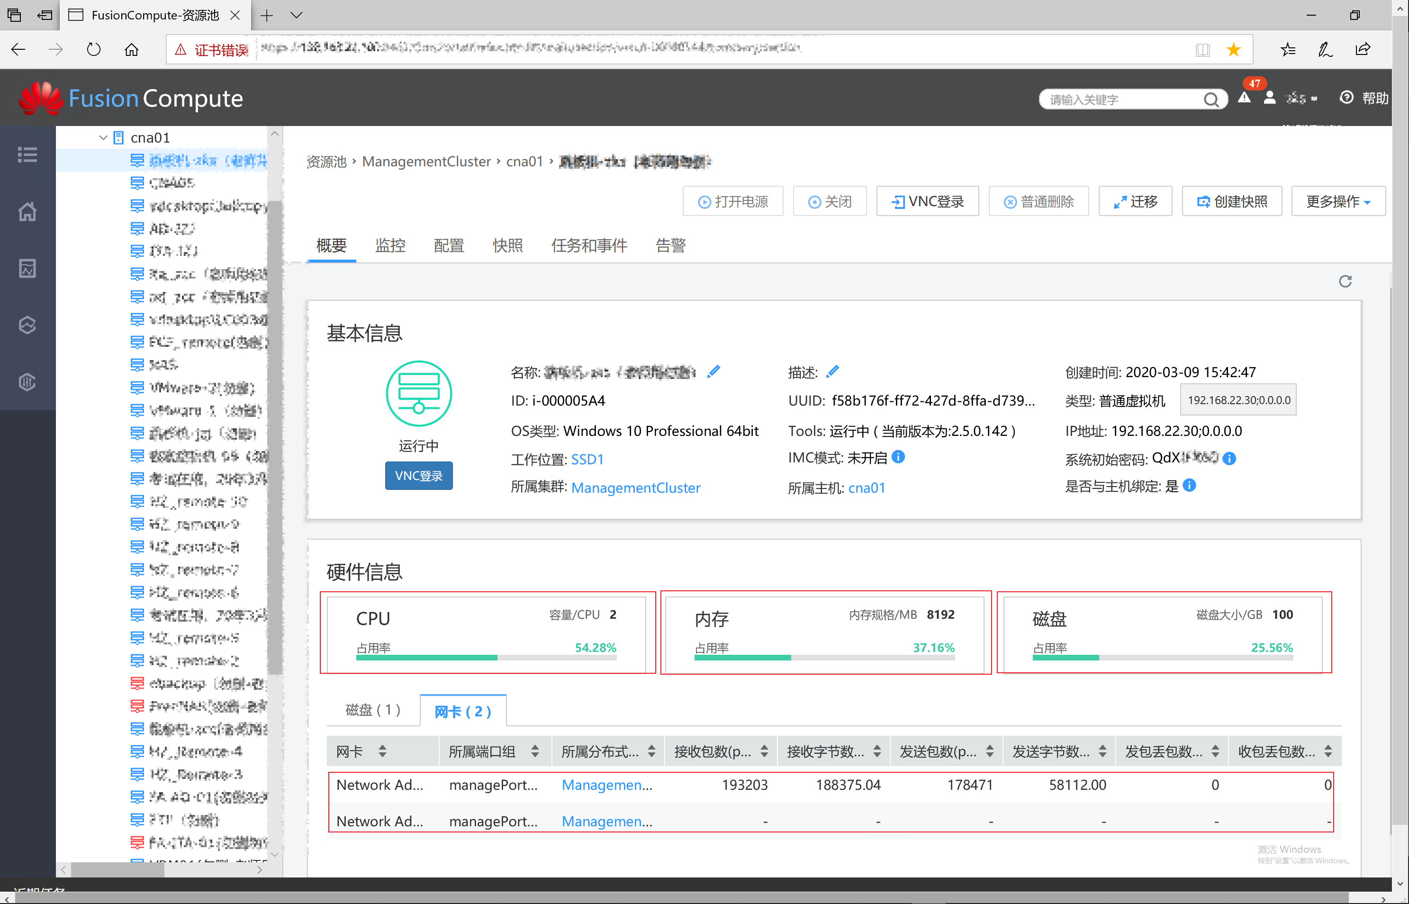Open the 更多操作 dropdown
Screen dimensions: 1409x904
coord(1338,201)
